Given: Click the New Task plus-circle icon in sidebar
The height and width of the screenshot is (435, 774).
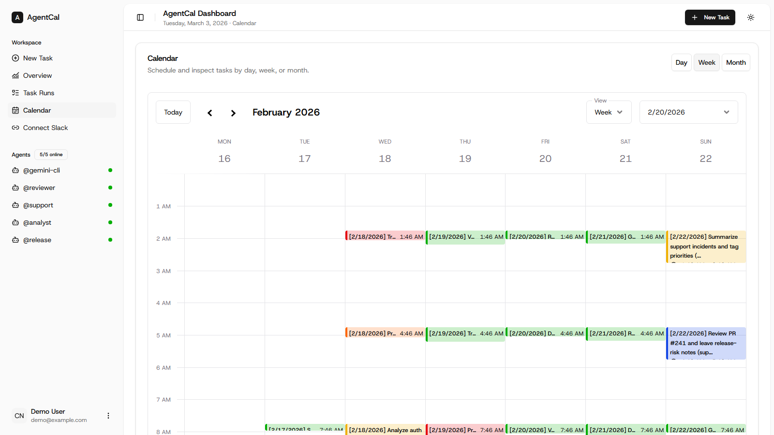Looking at the screenshot, I should click(x=15, y=58).
